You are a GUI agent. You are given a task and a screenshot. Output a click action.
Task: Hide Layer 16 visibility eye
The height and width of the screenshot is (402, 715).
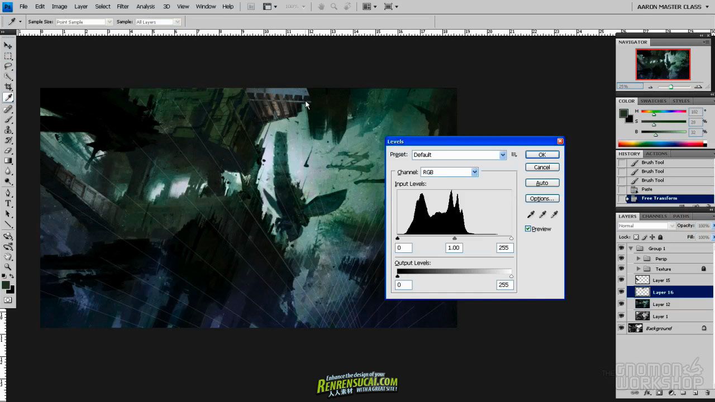click(x=621, y=292)
